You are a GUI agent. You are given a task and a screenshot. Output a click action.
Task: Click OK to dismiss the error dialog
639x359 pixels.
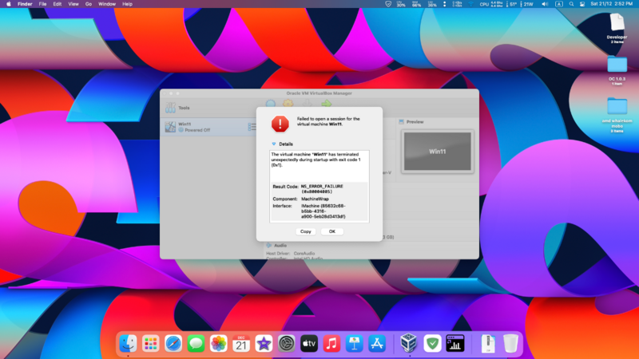click(331, 231)
